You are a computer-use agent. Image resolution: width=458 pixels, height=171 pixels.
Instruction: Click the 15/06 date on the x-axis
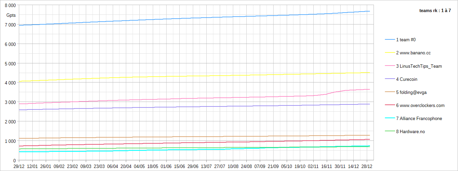[179, 166]
